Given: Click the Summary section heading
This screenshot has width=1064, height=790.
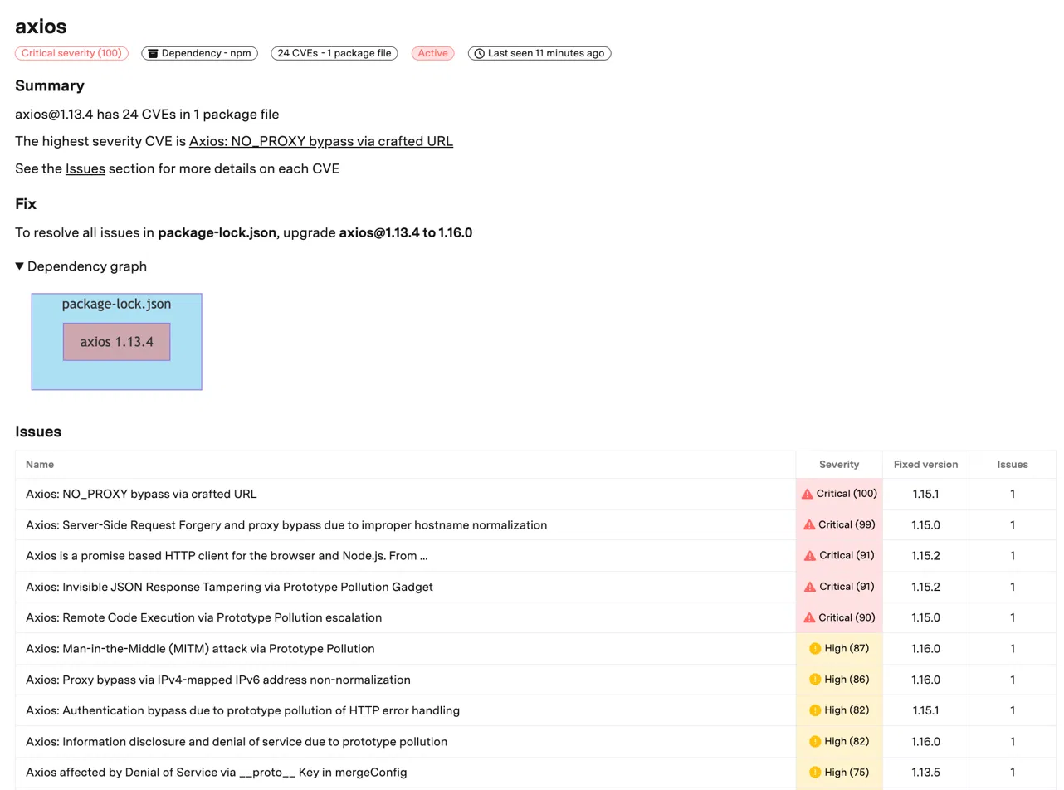Looking at the screenshot, I should (50, 85).
